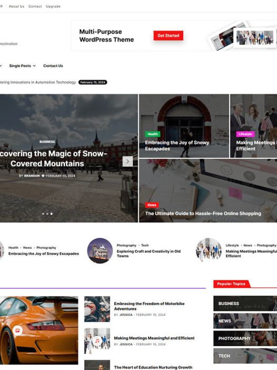Click the Popular Topics heading tab
The image size is (277, 370).
click(x=231, y=284)
